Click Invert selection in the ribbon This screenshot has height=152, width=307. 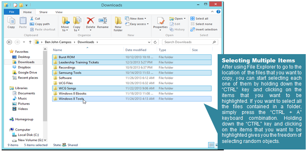(x=204, y=29)
